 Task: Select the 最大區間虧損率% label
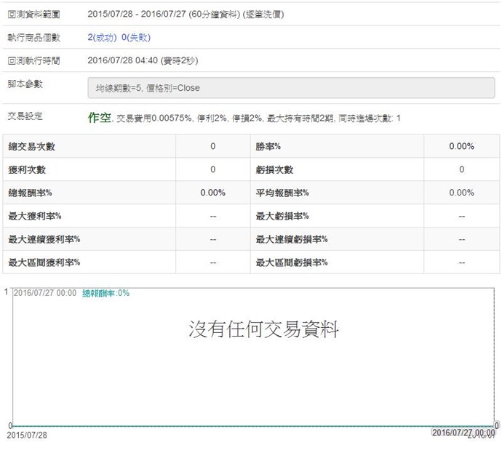(x=292, y=262)
